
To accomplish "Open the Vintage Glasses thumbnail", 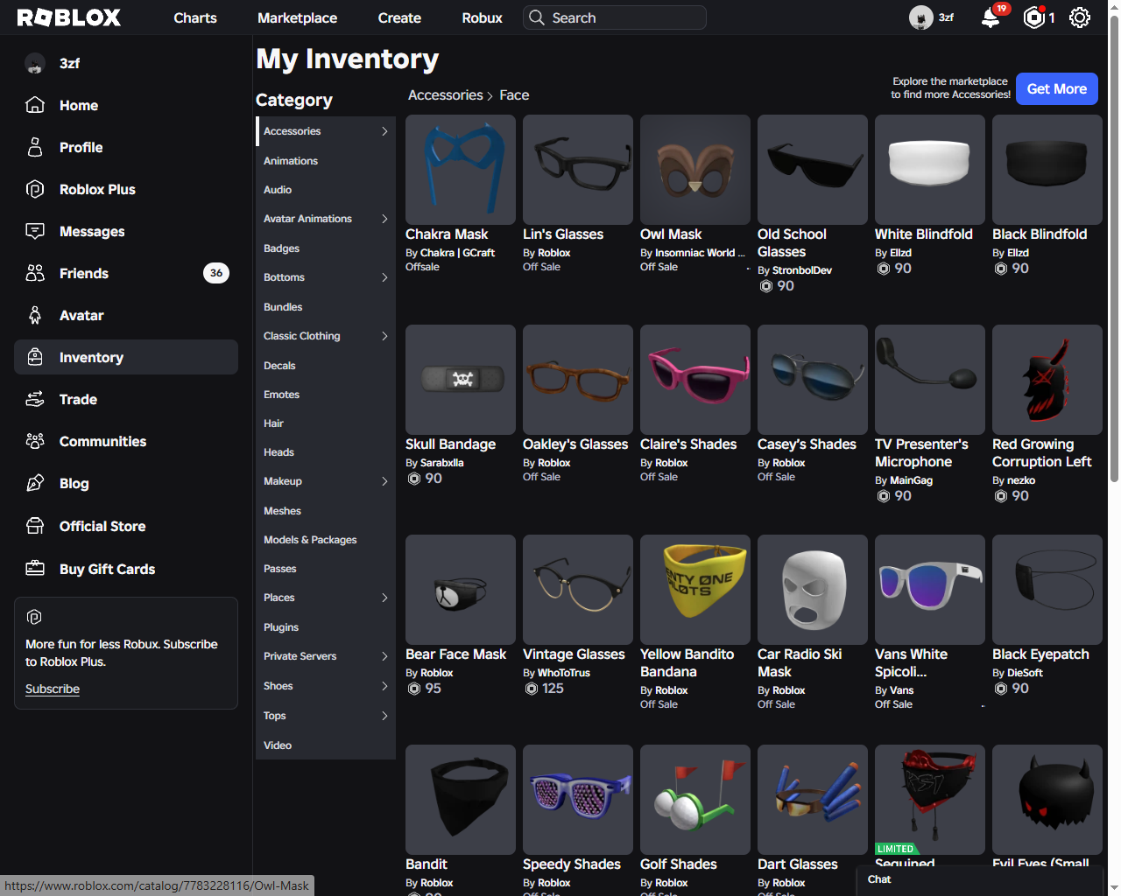I will (x=578, y=590).
